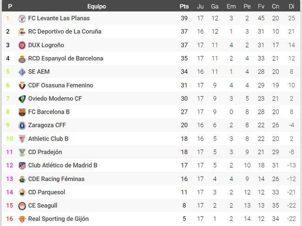Click the RCD Espanyol de Barcelona crest
Viewport: 302px width, 226px height.
(x=22, y=59)
